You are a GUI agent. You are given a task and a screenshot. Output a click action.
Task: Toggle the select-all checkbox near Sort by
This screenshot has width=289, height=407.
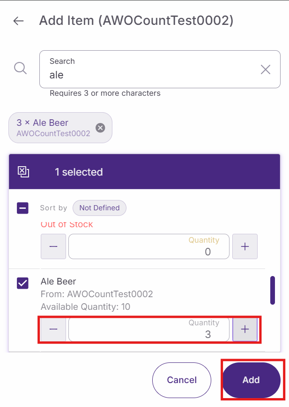coord(22,208)
